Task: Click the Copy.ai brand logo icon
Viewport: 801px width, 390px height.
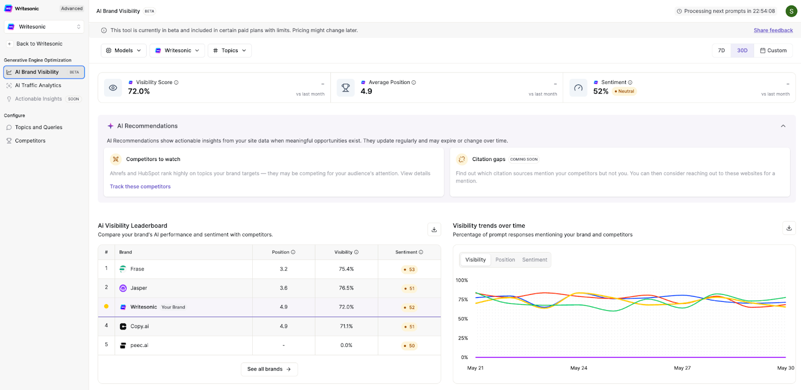Action: pos(123,326)
